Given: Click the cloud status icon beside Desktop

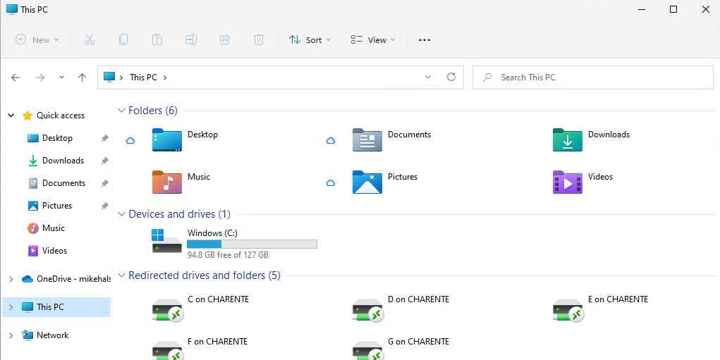Looking at the screenshot, I should (x=130, y=141).
